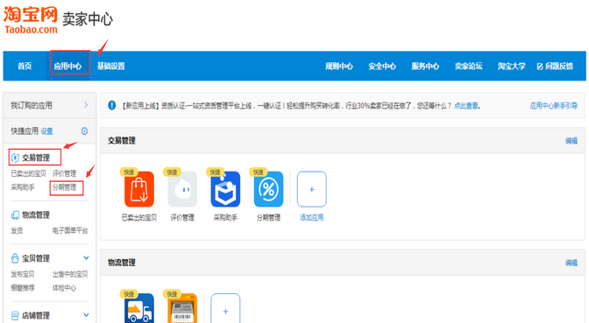The image size is (589, 323).
Task: Click the 问题反馈 link
Action: tap(559, 67)
